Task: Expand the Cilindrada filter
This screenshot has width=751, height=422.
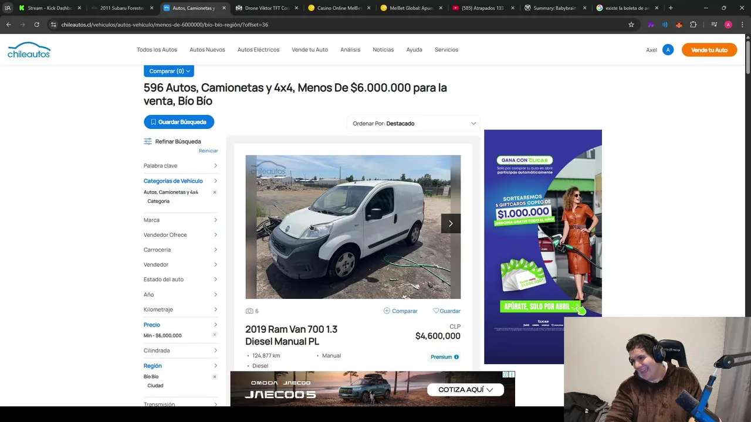Action: [x=181, y=350]
